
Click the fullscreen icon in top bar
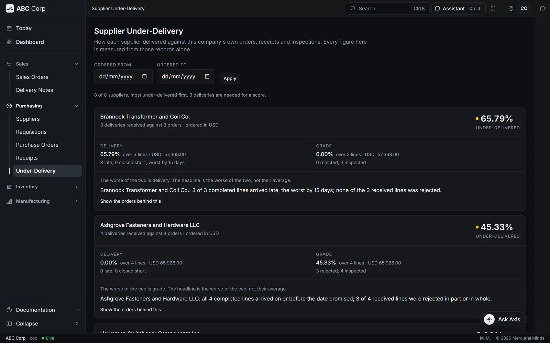click(493, 9)
